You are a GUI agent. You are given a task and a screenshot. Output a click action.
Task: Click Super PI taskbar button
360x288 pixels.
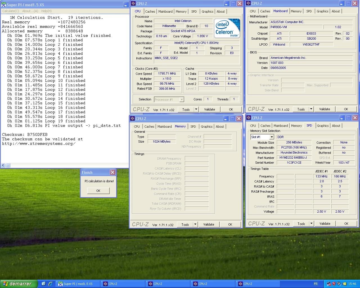(78, 284)
